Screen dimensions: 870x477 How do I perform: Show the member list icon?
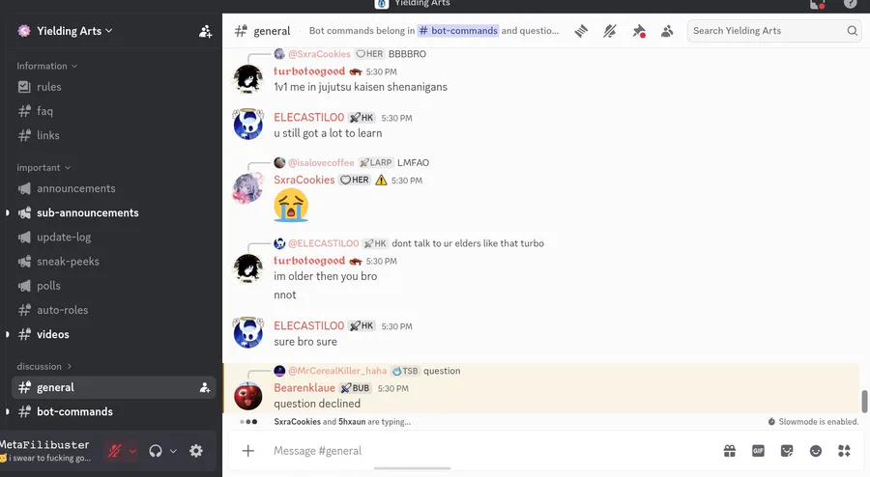point(667,31)
